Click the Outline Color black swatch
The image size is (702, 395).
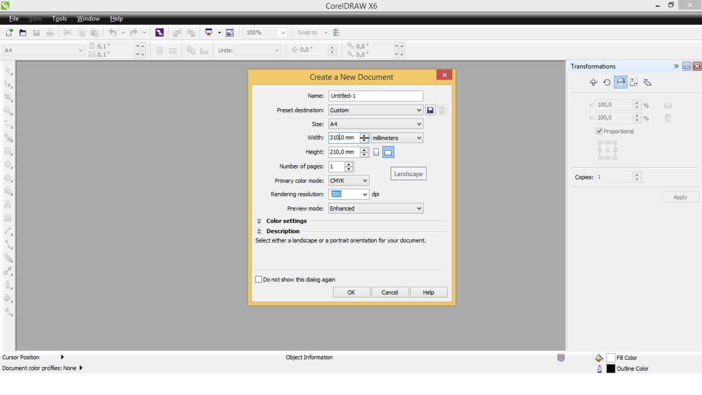point(611,369)
